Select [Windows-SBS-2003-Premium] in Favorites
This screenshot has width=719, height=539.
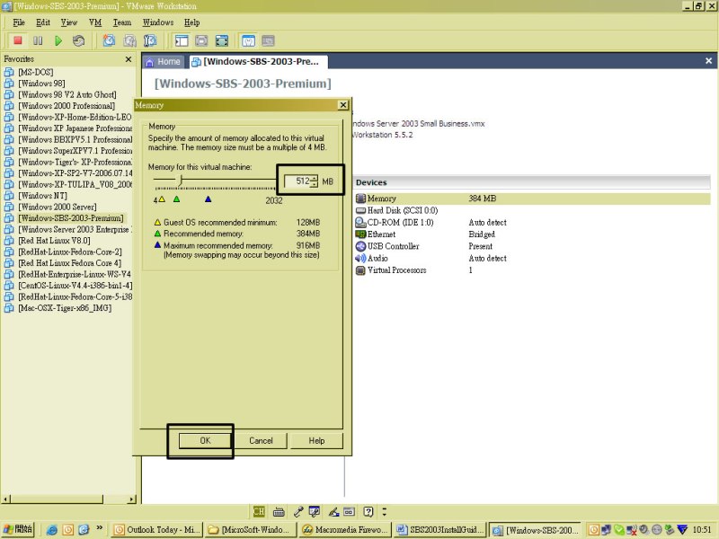tap(71, 218)
